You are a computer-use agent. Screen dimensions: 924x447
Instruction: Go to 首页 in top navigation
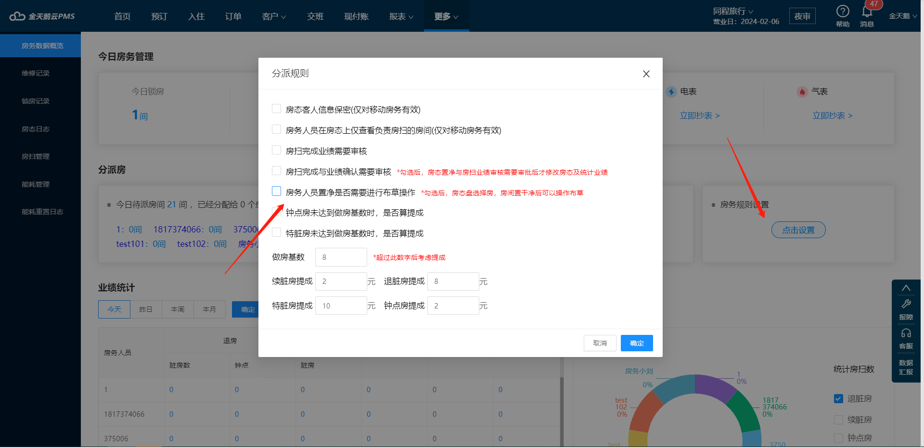[x=122, y=16]
